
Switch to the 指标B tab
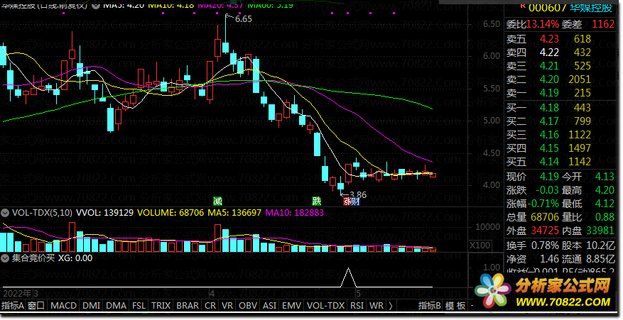pos(430,306)
